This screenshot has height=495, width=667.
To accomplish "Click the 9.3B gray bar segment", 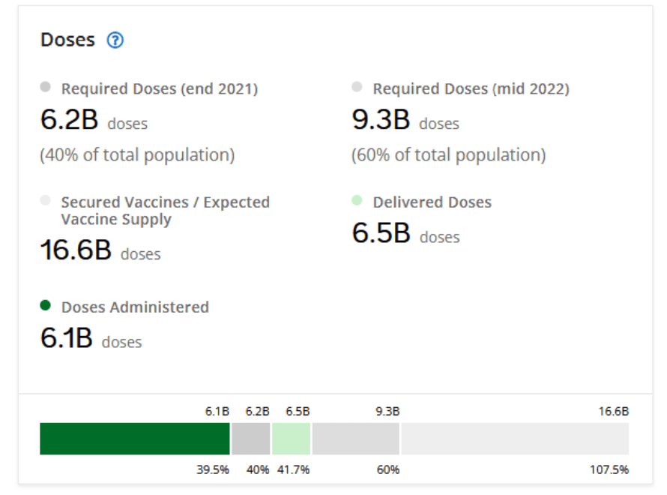I will 356,439.
